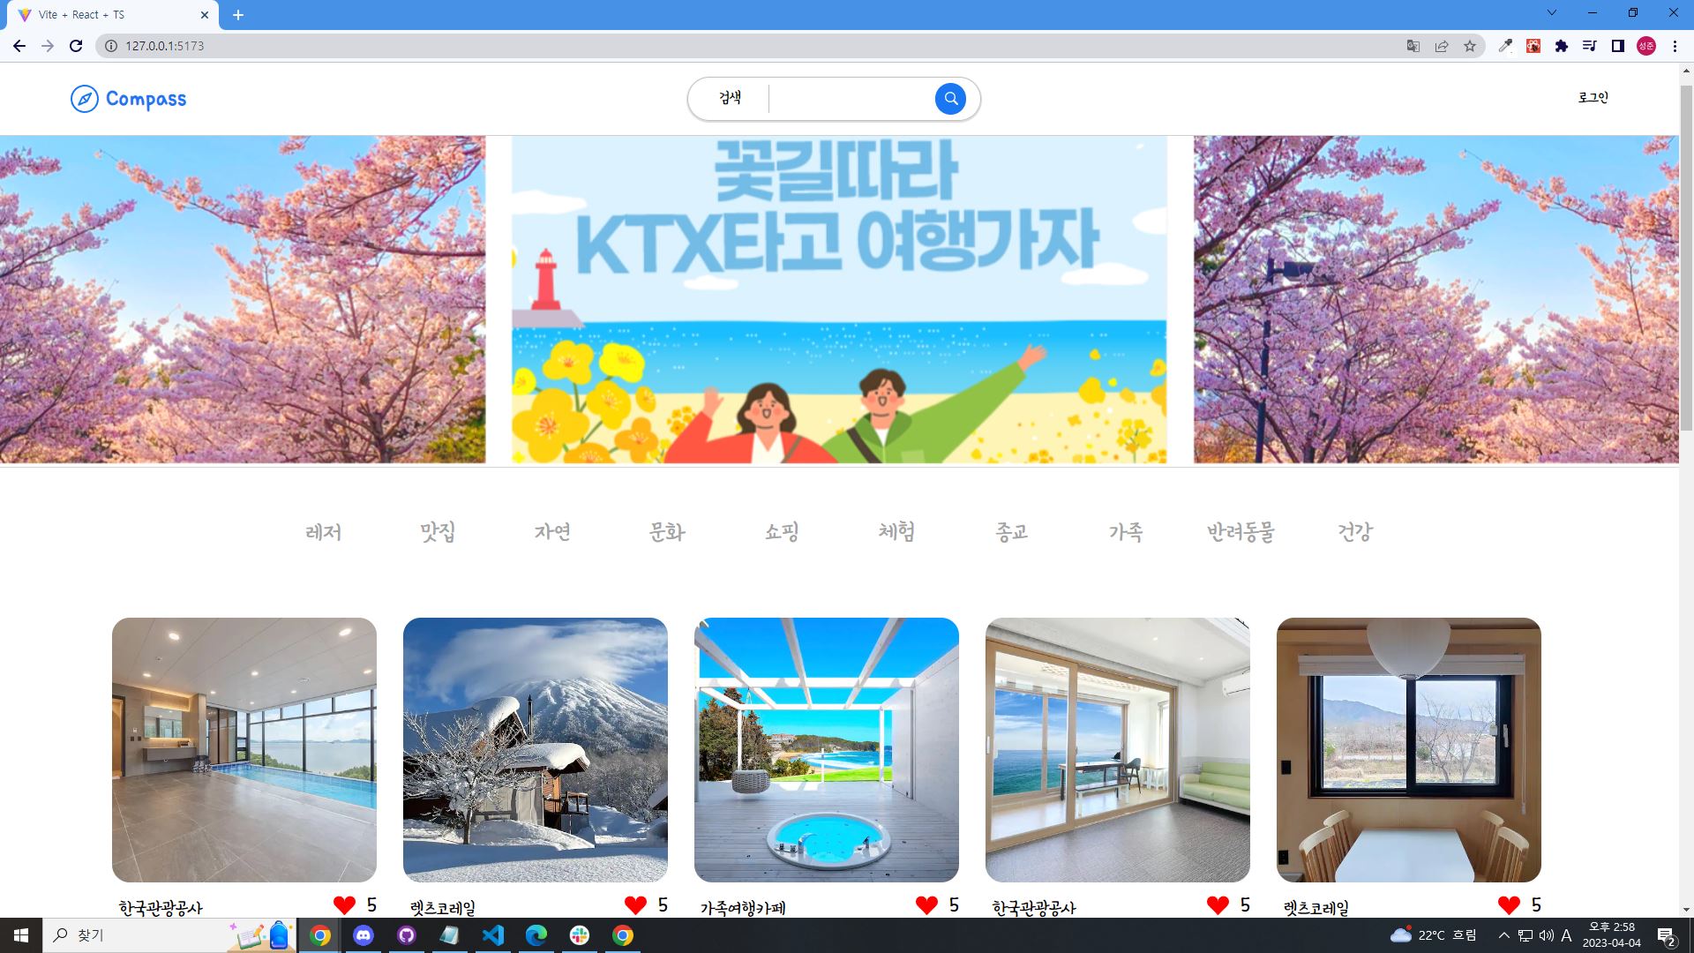Screen dimensions: 1694x953
Task: Bookmark this page with star icon
Action: point(1470,46)
